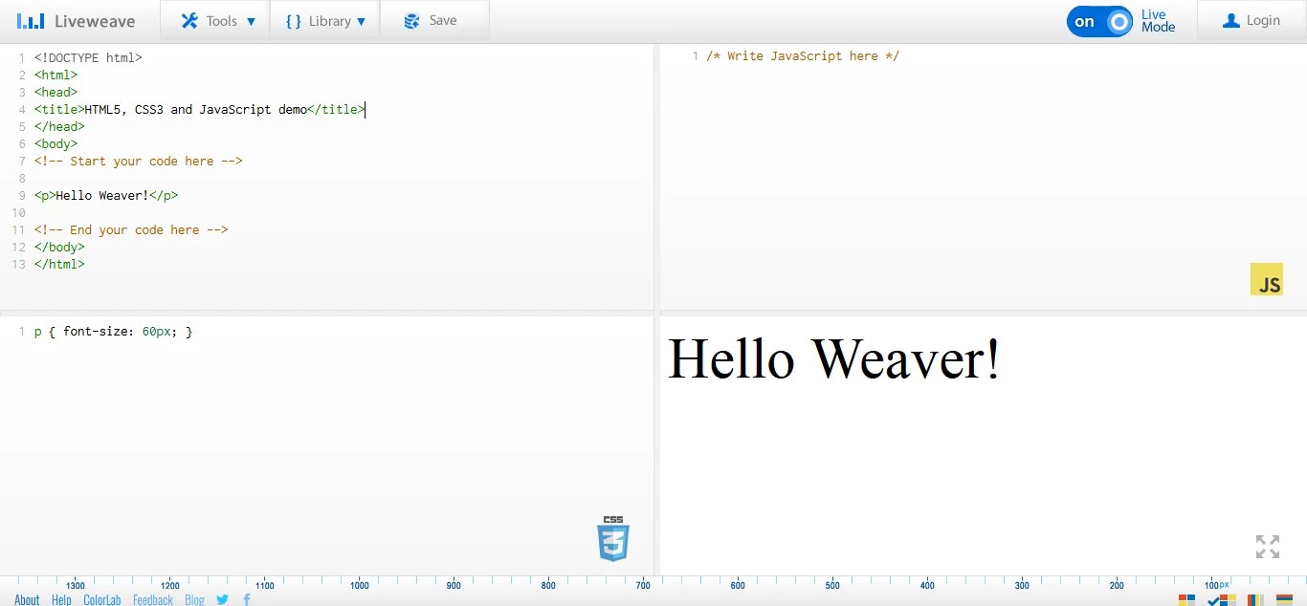Click the browser compatibility checkmark swatch
1307x606 pixels.
click(x=1220, y=601)
